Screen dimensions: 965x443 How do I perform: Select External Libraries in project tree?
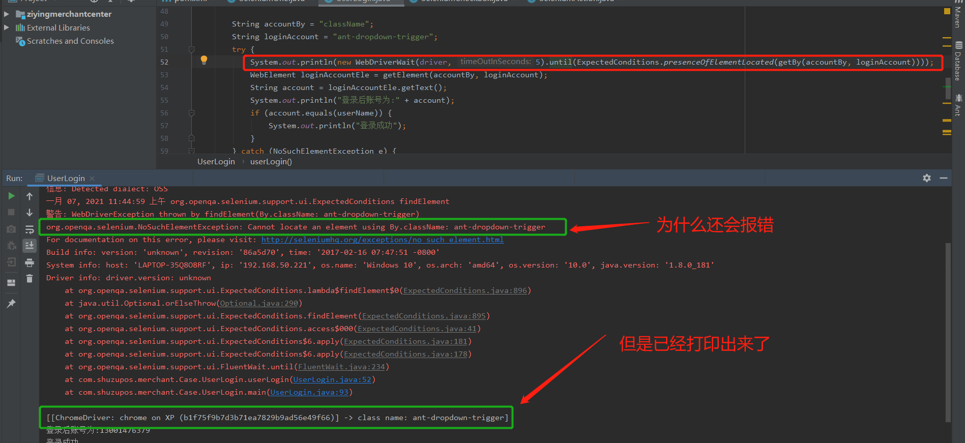[x=58, y=27]
